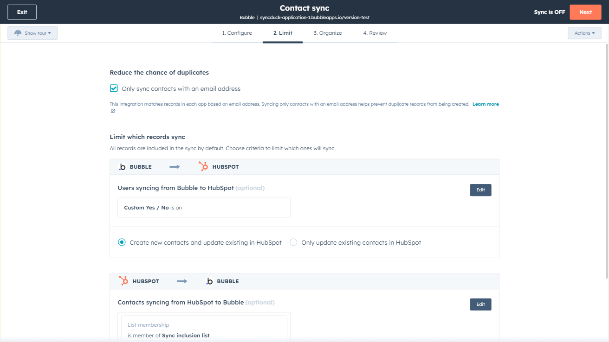Click the Bubble logo in first sync header
Screen dimensions: 609x342
tap(123, 167)
